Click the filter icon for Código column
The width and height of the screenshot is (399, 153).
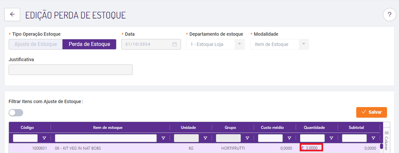click(x=44, y=138)
